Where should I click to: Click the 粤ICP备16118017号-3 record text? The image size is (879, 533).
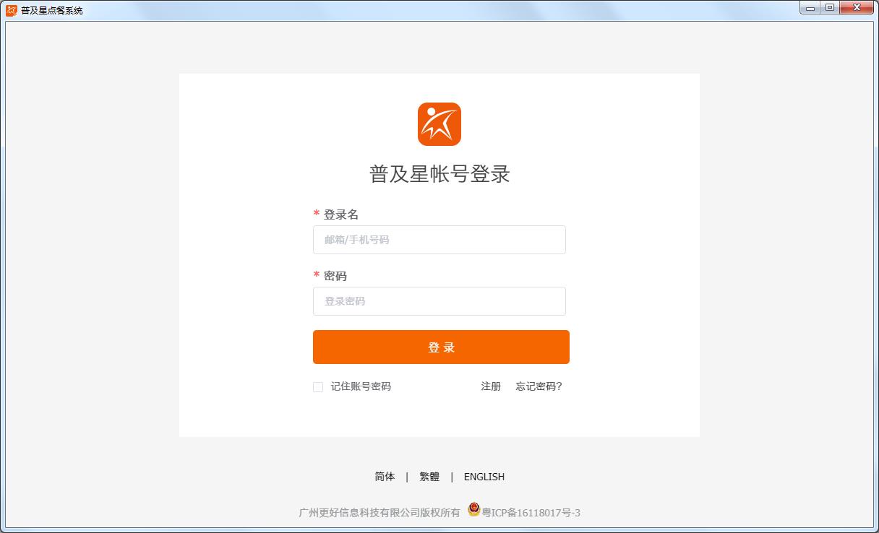531,513
